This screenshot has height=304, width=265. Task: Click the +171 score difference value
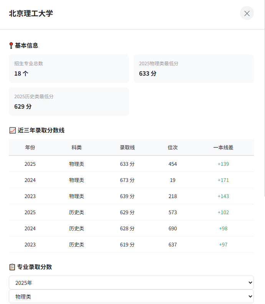click(x=223, y=180)
